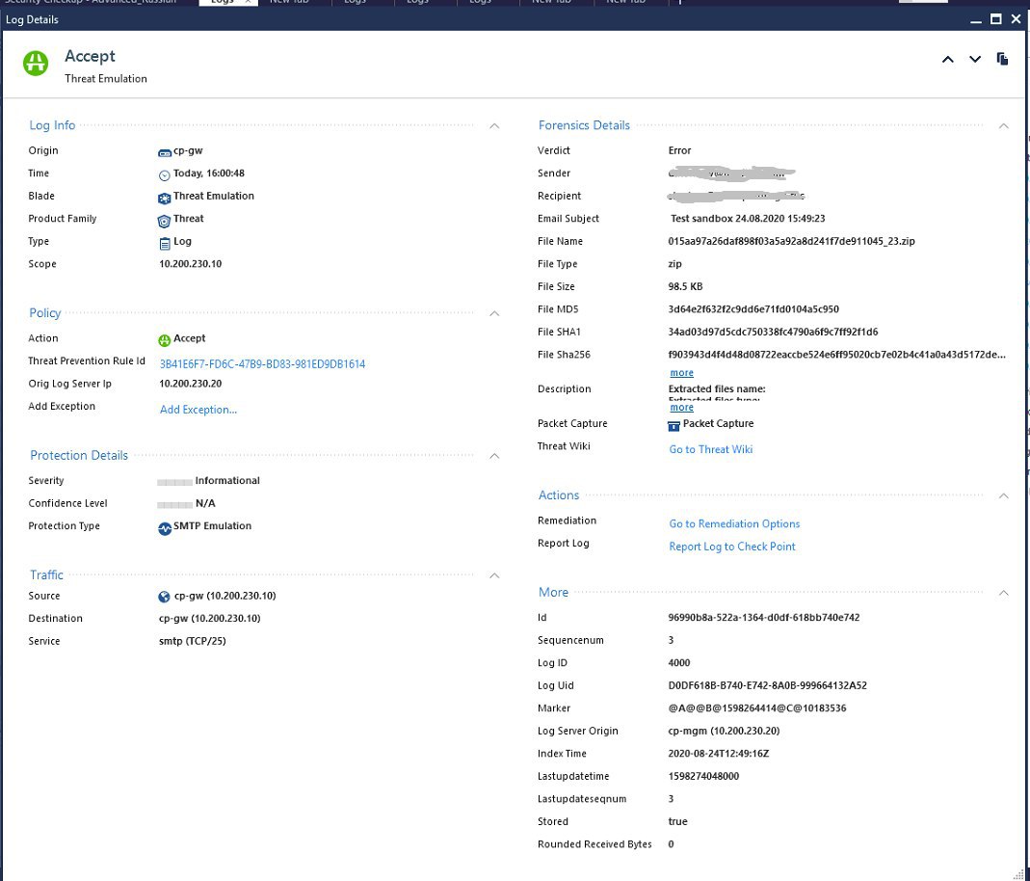
Task: Click the N/A confidence level bar indicator
Action: coord(174,504)
